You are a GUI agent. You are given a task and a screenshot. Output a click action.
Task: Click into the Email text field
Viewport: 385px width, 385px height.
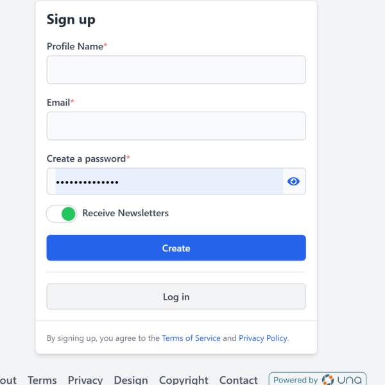point(176,126)
